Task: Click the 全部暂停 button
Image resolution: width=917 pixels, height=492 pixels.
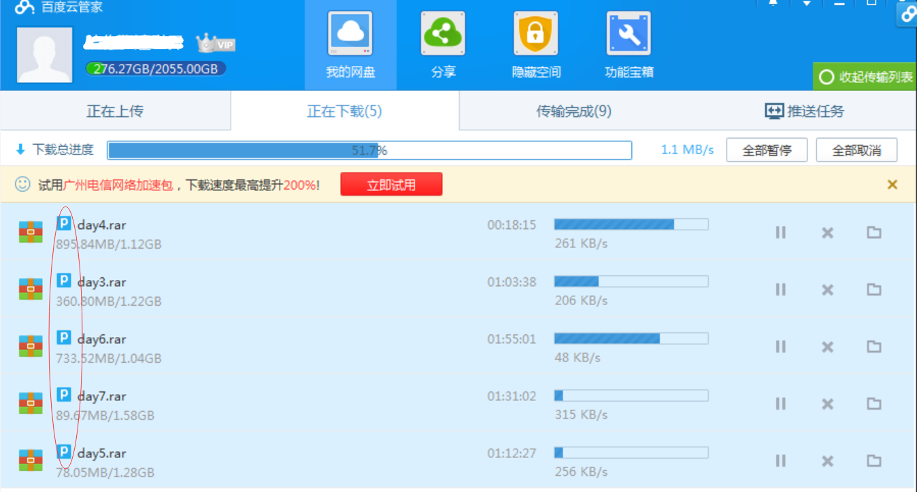Action: (x=767, y=150)
